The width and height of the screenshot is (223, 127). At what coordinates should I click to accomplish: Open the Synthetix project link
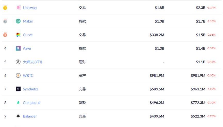tap(30, 89)
